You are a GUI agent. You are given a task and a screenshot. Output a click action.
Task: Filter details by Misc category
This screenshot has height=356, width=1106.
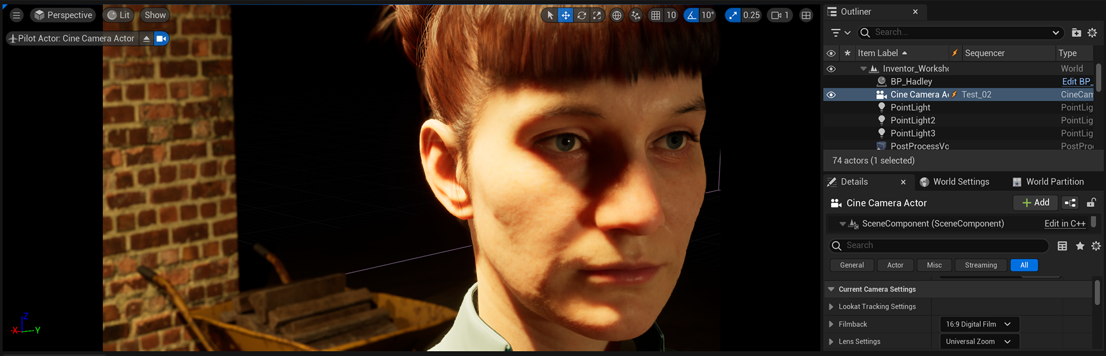point(934,265)
